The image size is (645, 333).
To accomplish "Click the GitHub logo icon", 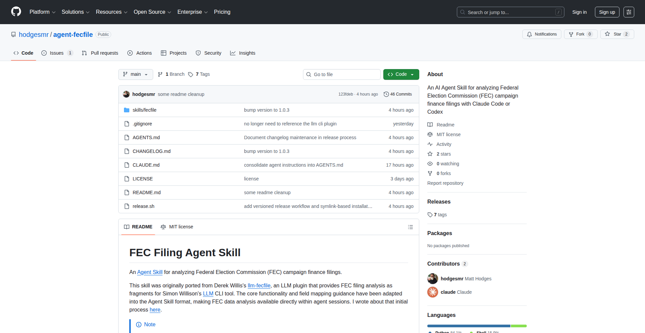I will [x=16, y=12].
